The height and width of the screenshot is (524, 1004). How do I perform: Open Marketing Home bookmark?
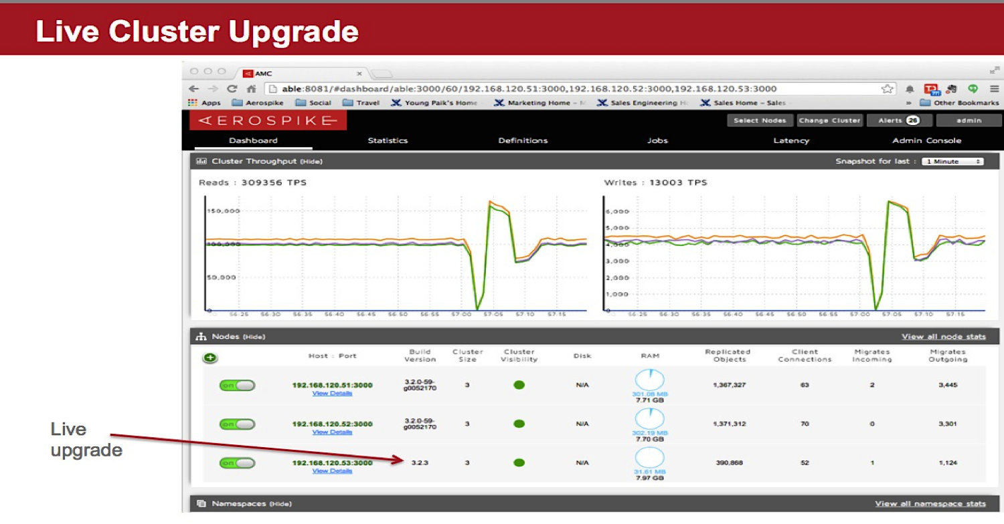(x=539, y=103)
